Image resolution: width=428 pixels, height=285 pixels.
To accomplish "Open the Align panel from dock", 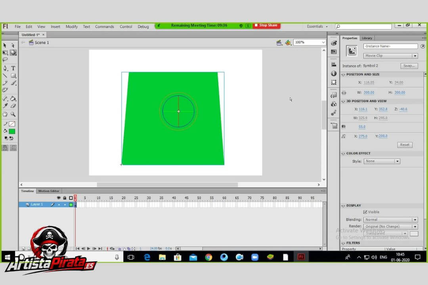I will coord(334,65).
